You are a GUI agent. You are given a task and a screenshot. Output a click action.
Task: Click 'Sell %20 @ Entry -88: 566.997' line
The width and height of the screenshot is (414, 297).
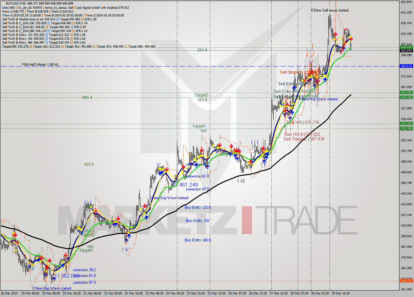click(44, 42)
